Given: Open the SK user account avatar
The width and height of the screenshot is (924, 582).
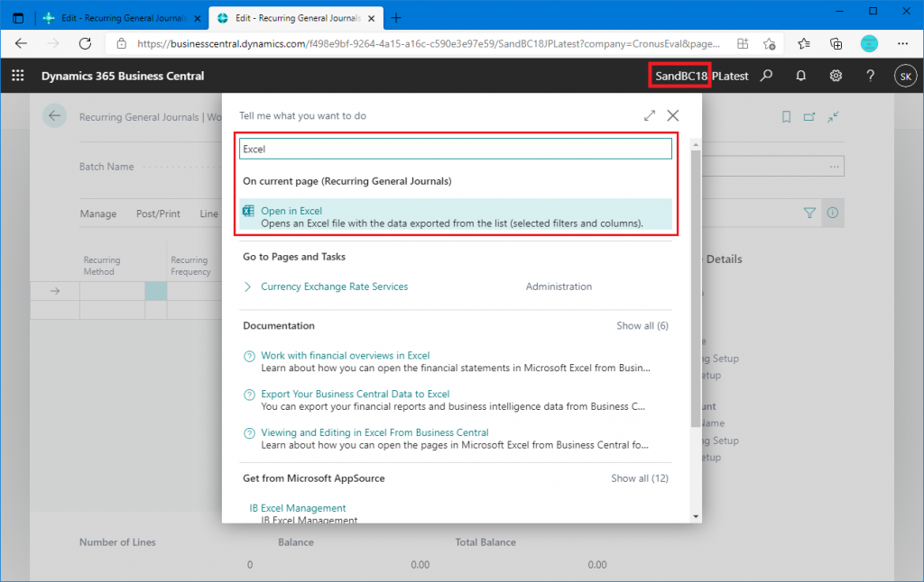Looking at the screenshot, I should [906, 76].
